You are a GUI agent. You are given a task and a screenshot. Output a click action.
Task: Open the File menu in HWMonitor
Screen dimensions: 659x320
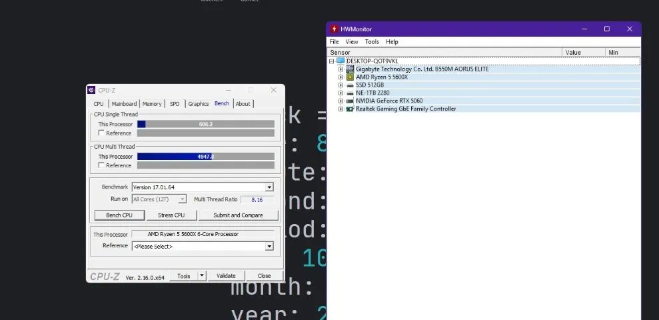pyautogui.click(x=334, y=41)
